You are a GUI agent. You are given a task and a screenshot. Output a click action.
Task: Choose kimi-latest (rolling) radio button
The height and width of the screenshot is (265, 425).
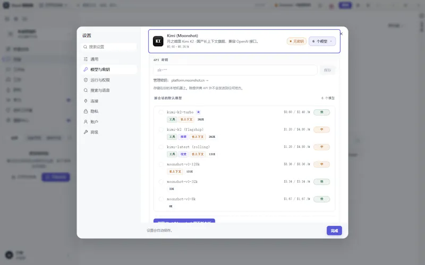pyautogui.click(x=161, y=147)
